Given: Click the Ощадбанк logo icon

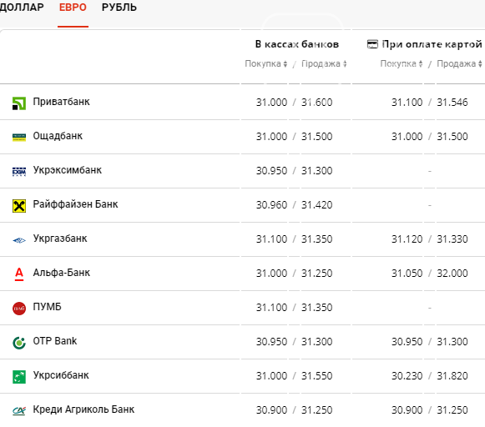Looking at the screenshot, I should (x=19, y=137).
